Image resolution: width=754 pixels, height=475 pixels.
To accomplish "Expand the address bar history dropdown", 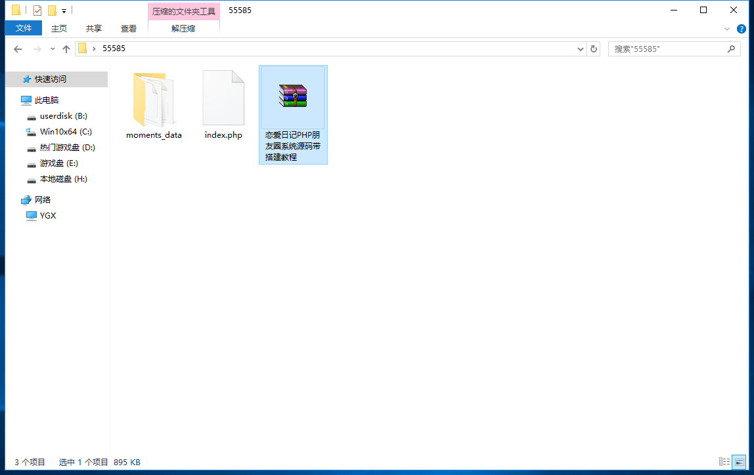I will pos(581,49).
